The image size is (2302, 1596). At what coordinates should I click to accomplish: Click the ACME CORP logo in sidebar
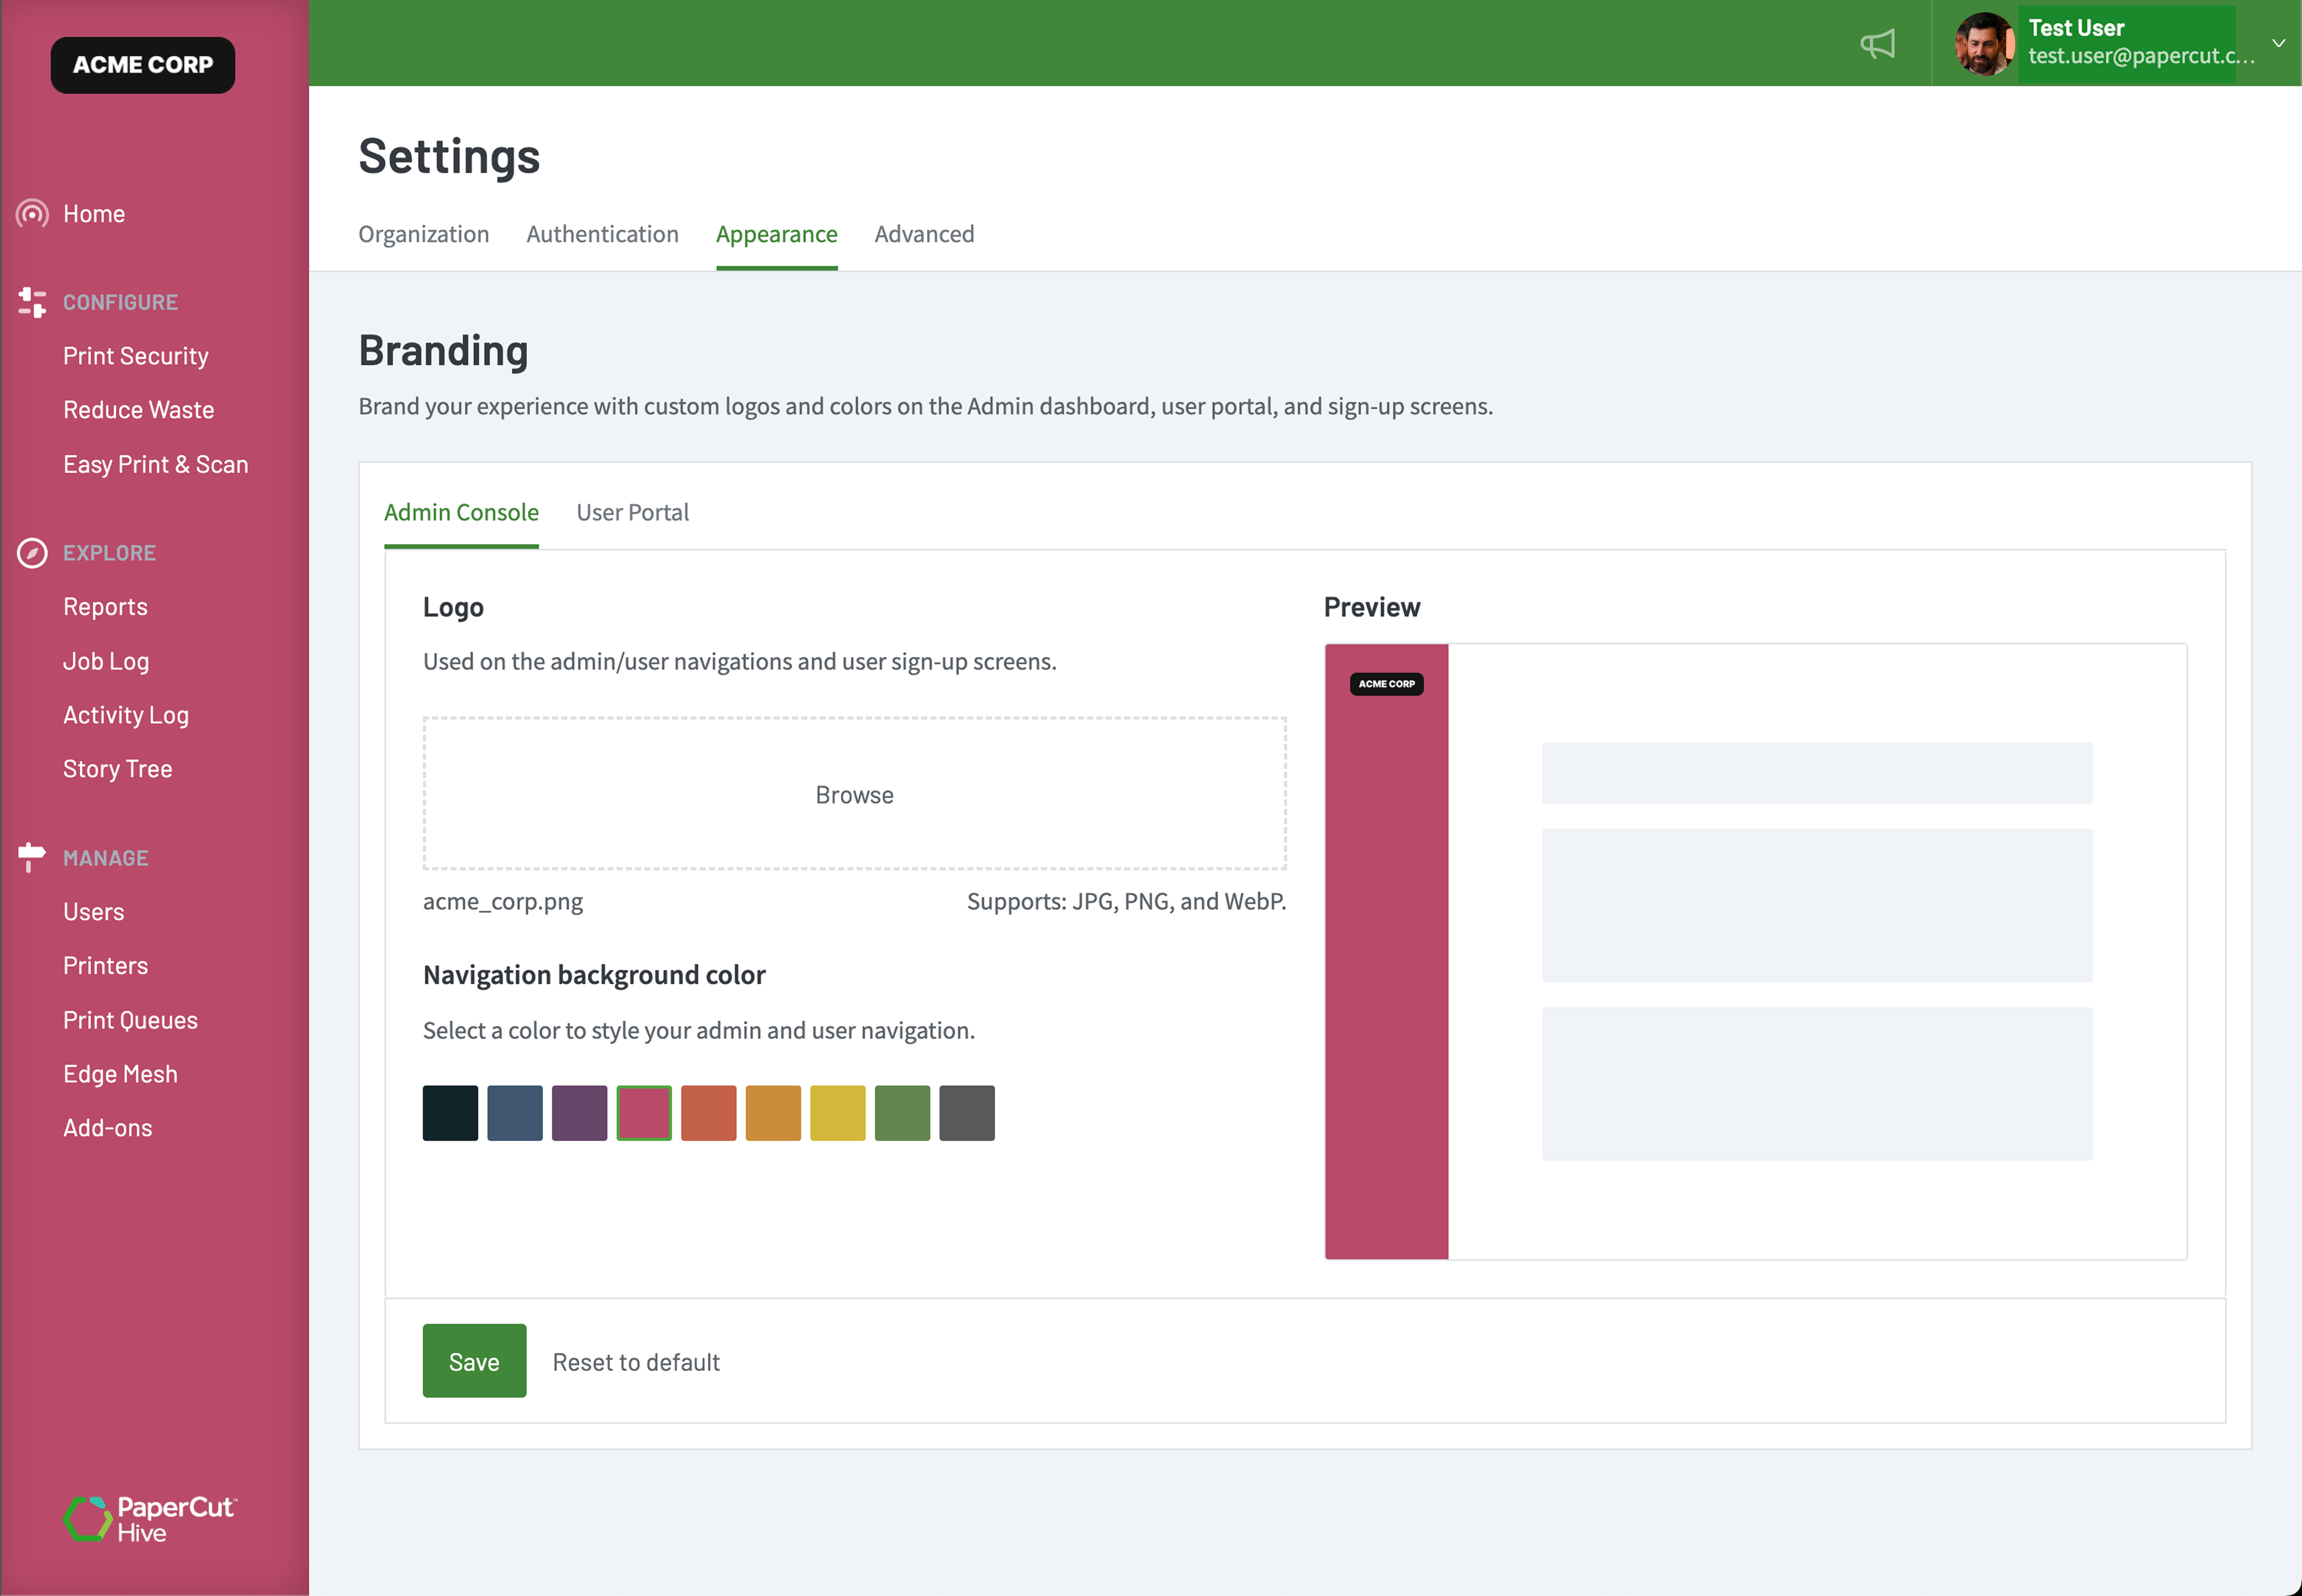(x=143, y=65)
